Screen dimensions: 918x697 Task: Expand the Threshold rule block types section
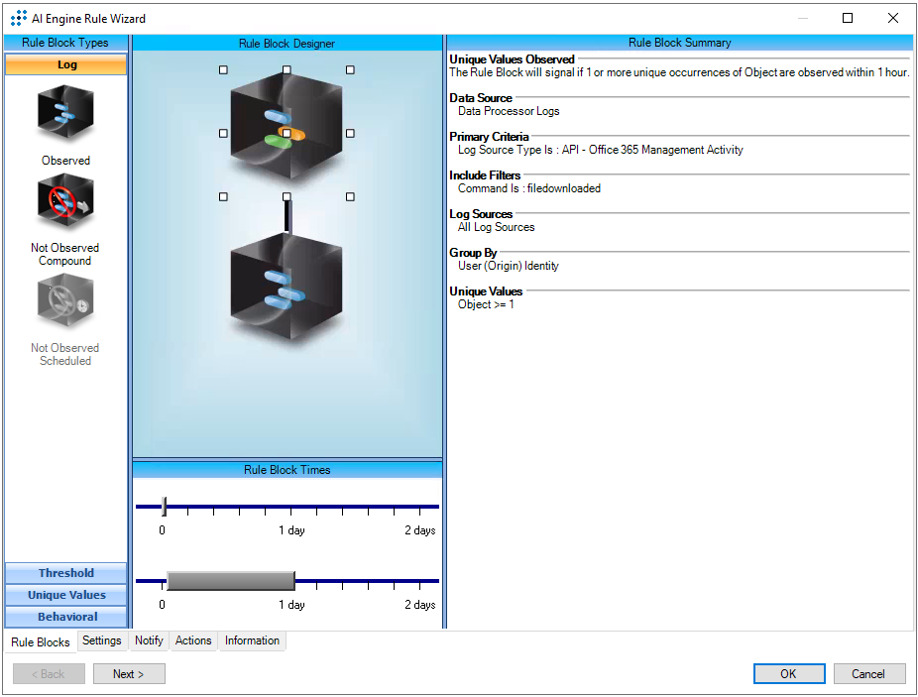click(x=66, y=573)
